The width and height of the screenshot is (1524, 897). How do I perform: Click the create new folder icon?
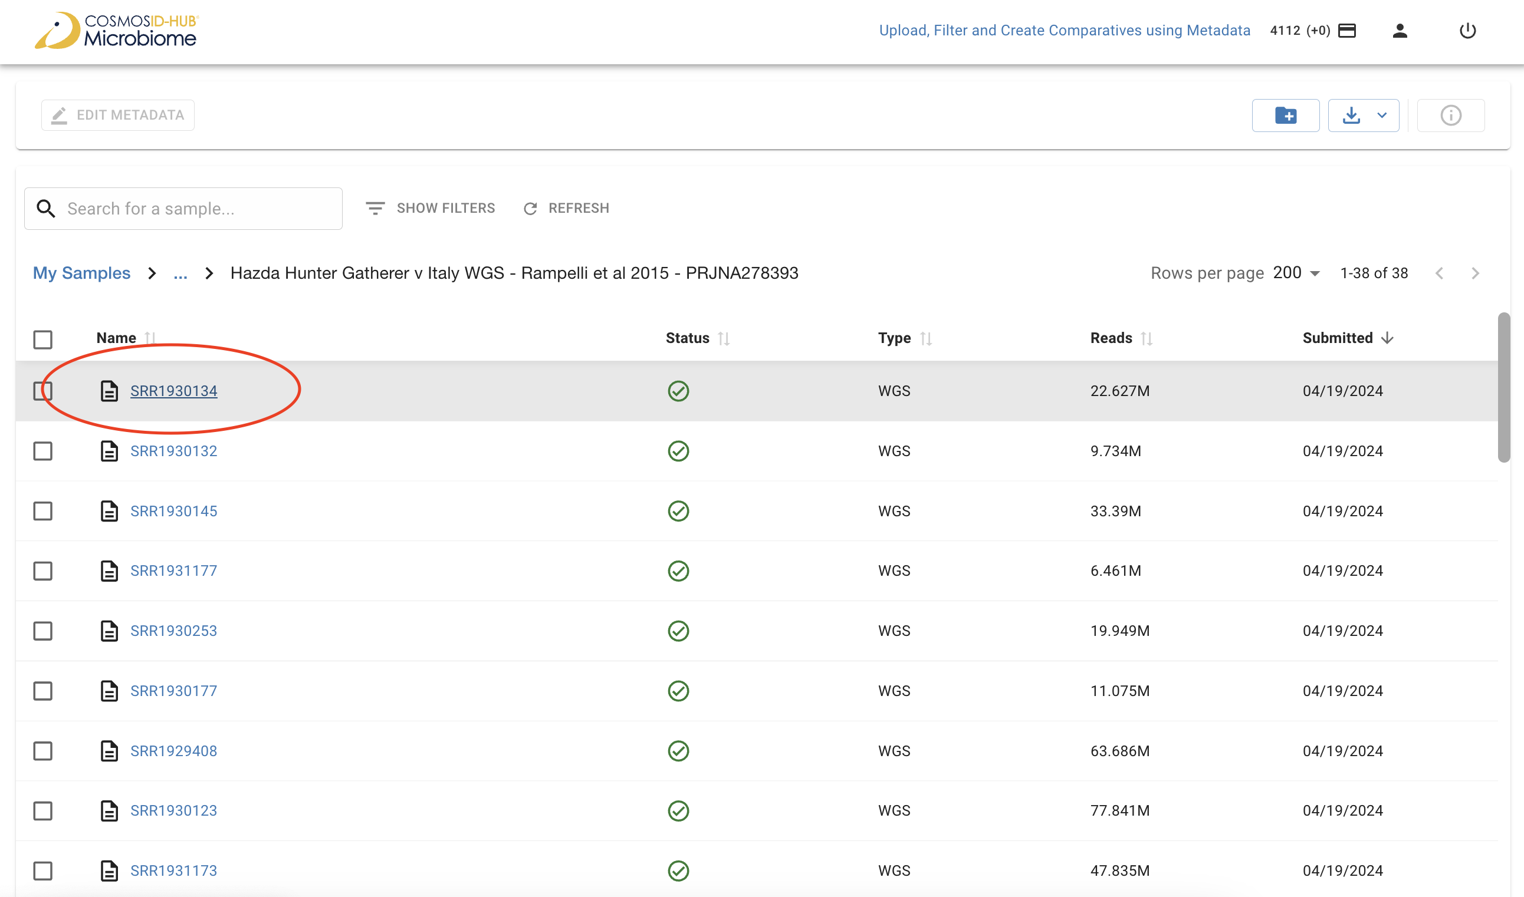pyautogui.click(x=1285, y=116)
